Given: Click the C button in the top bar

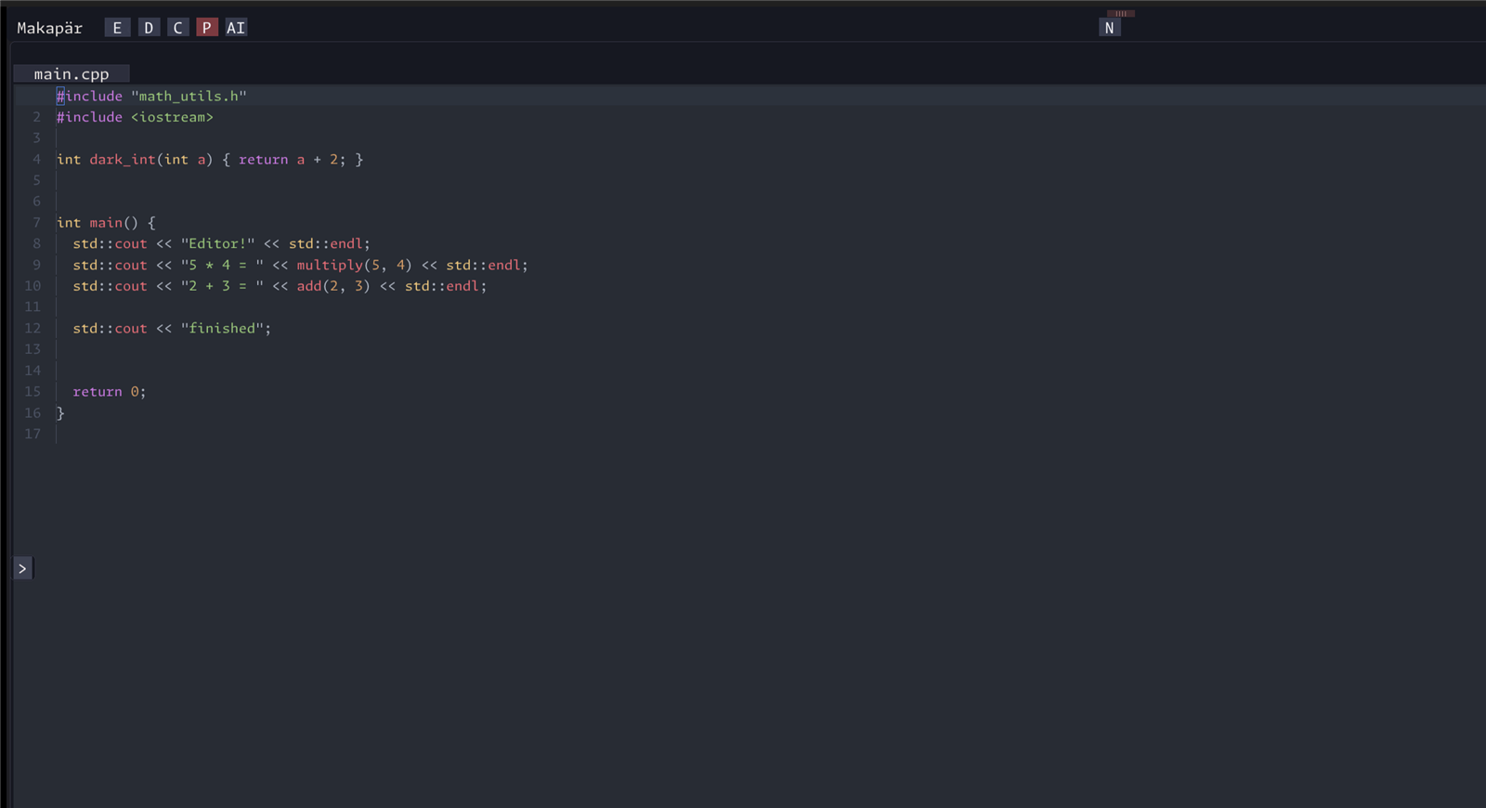Looking at the screenshot, I should pos(177,28).
